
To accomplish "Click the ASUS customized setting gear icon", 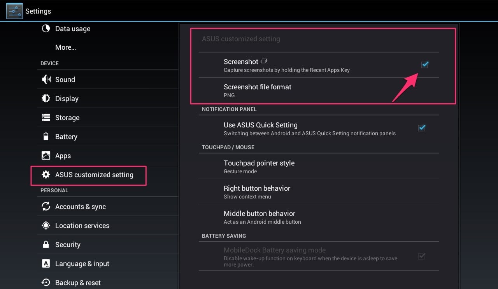I will tap(46, 174).
